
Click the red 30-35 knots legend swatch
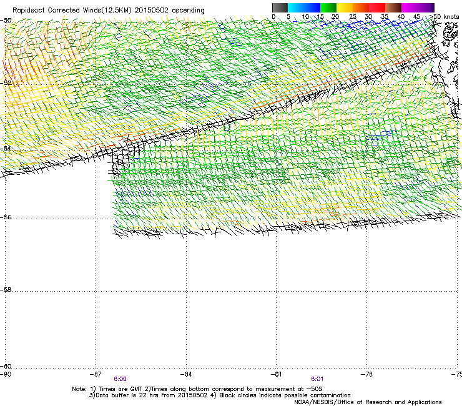click(x=377, y=7)
